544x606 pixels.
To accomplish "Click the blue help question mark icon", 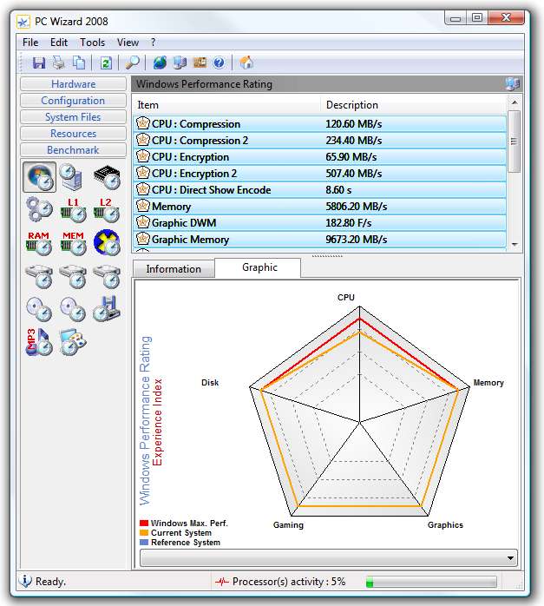I will pos(219,63).
